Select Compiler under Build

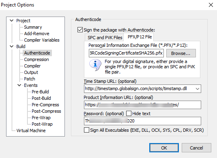coord(32,66)
